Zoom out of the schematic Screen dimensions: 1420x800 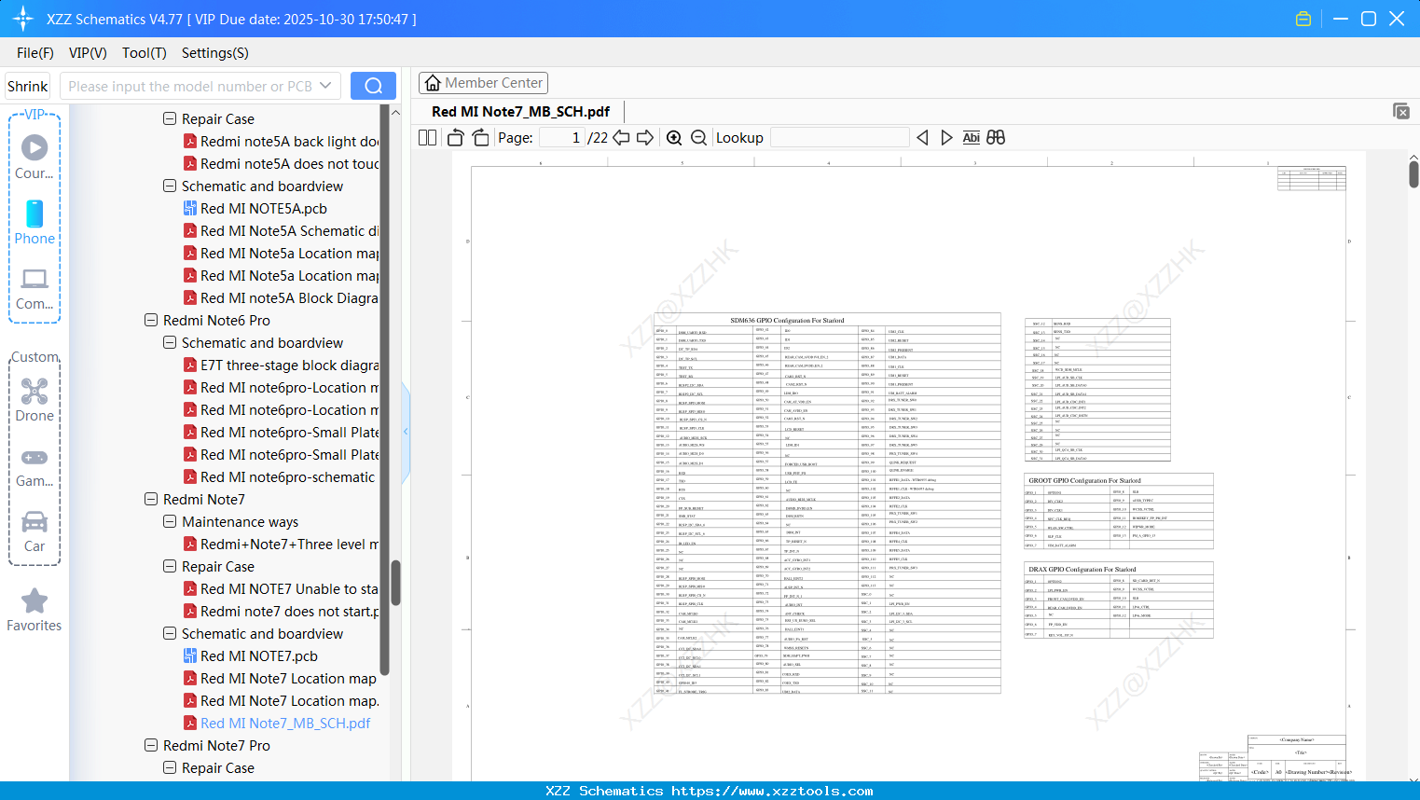coord(698,138)
